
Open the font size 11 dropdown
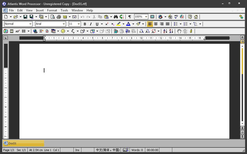(x=79, y=24)
